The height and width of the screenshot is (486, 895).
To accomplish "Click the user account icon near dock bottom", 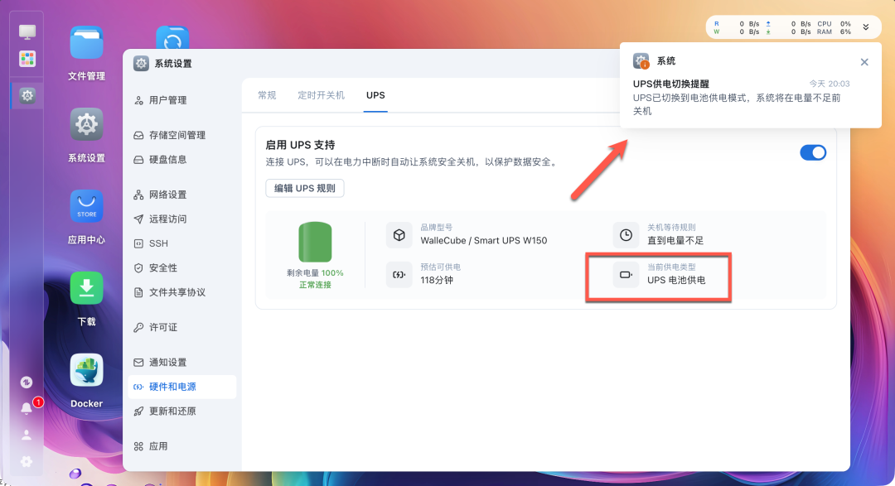I will point(26,434).
